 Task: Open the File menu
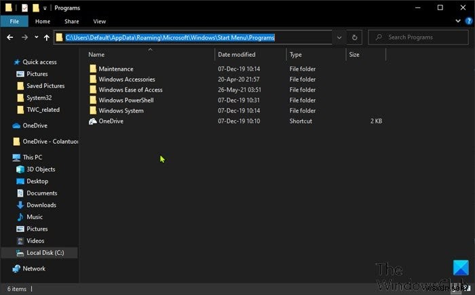coord(14,21)
